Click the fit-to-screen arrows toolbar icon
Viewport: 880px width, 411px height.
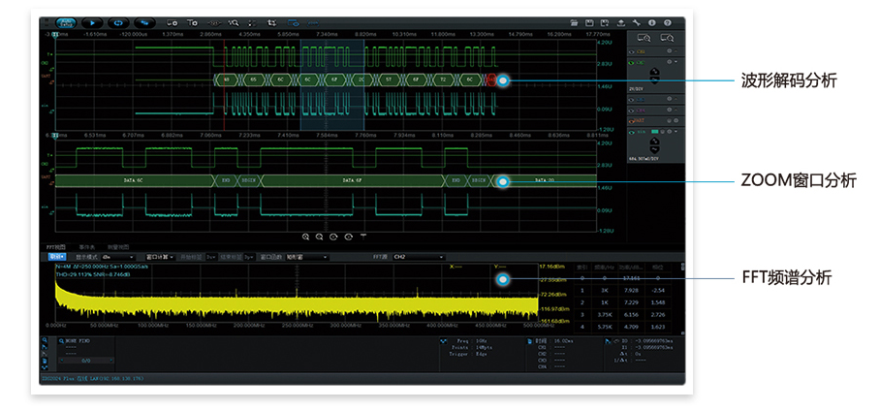point(252,23)
